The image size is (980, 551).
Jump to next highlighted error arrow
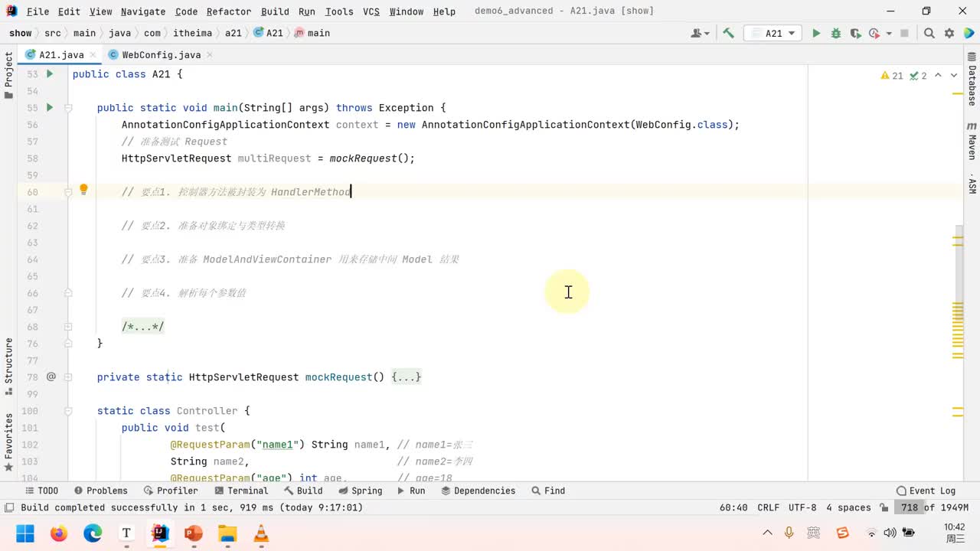click(954, 76)
